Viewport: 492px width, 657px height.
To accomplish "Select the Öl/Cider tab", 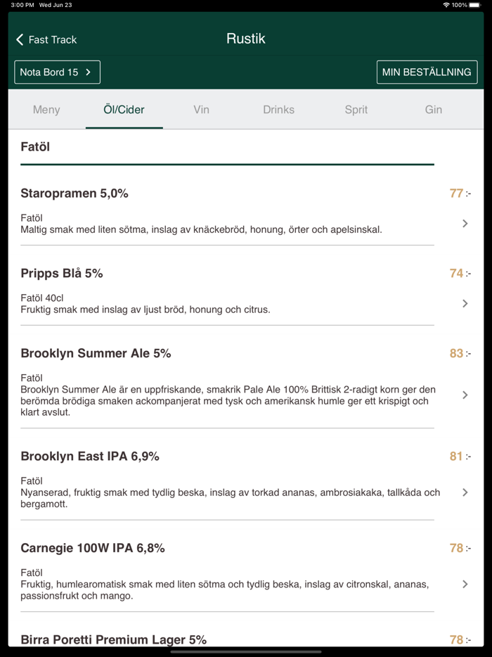I will tap(124, 110).
